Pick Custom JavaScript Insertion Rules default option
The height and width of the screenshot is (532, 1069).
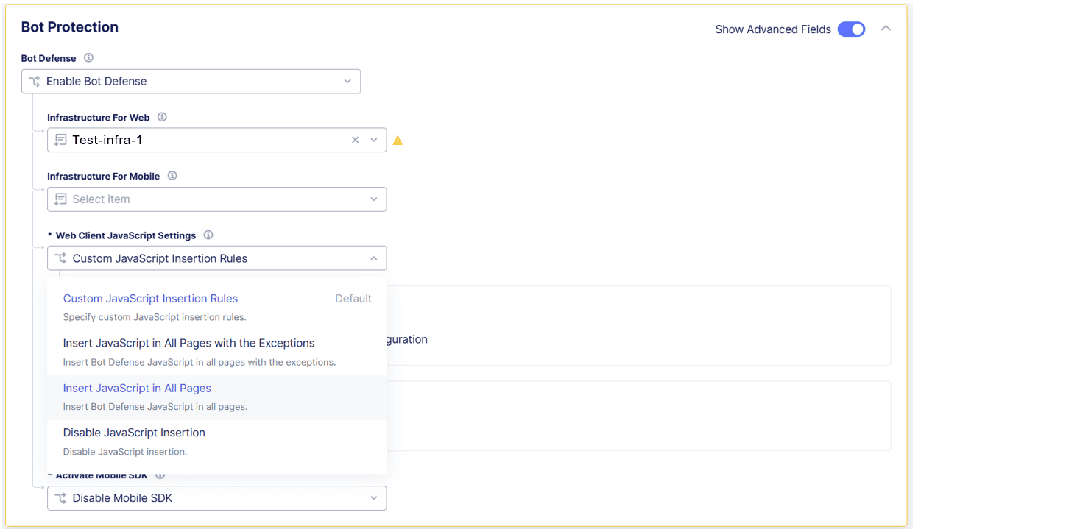(x=150, y=299)
